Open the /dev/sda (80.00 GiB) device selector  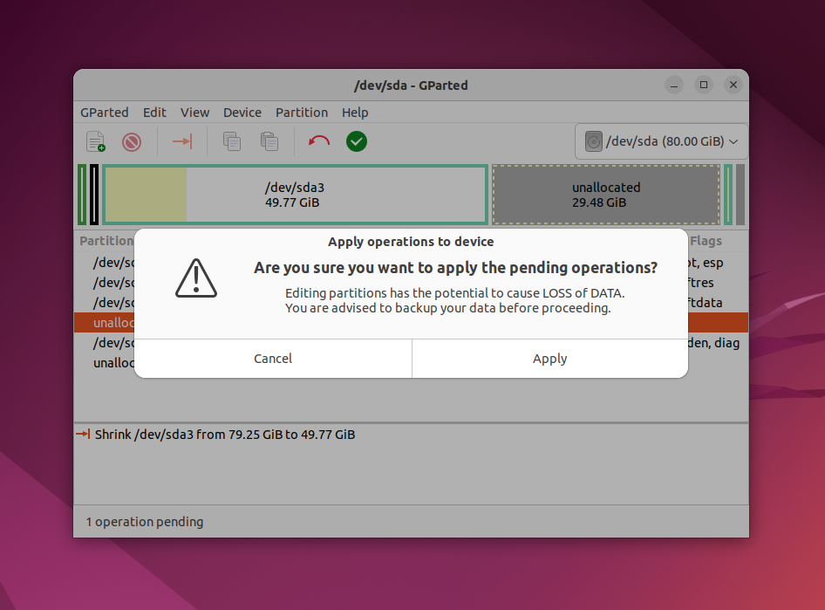coord(661,141)
